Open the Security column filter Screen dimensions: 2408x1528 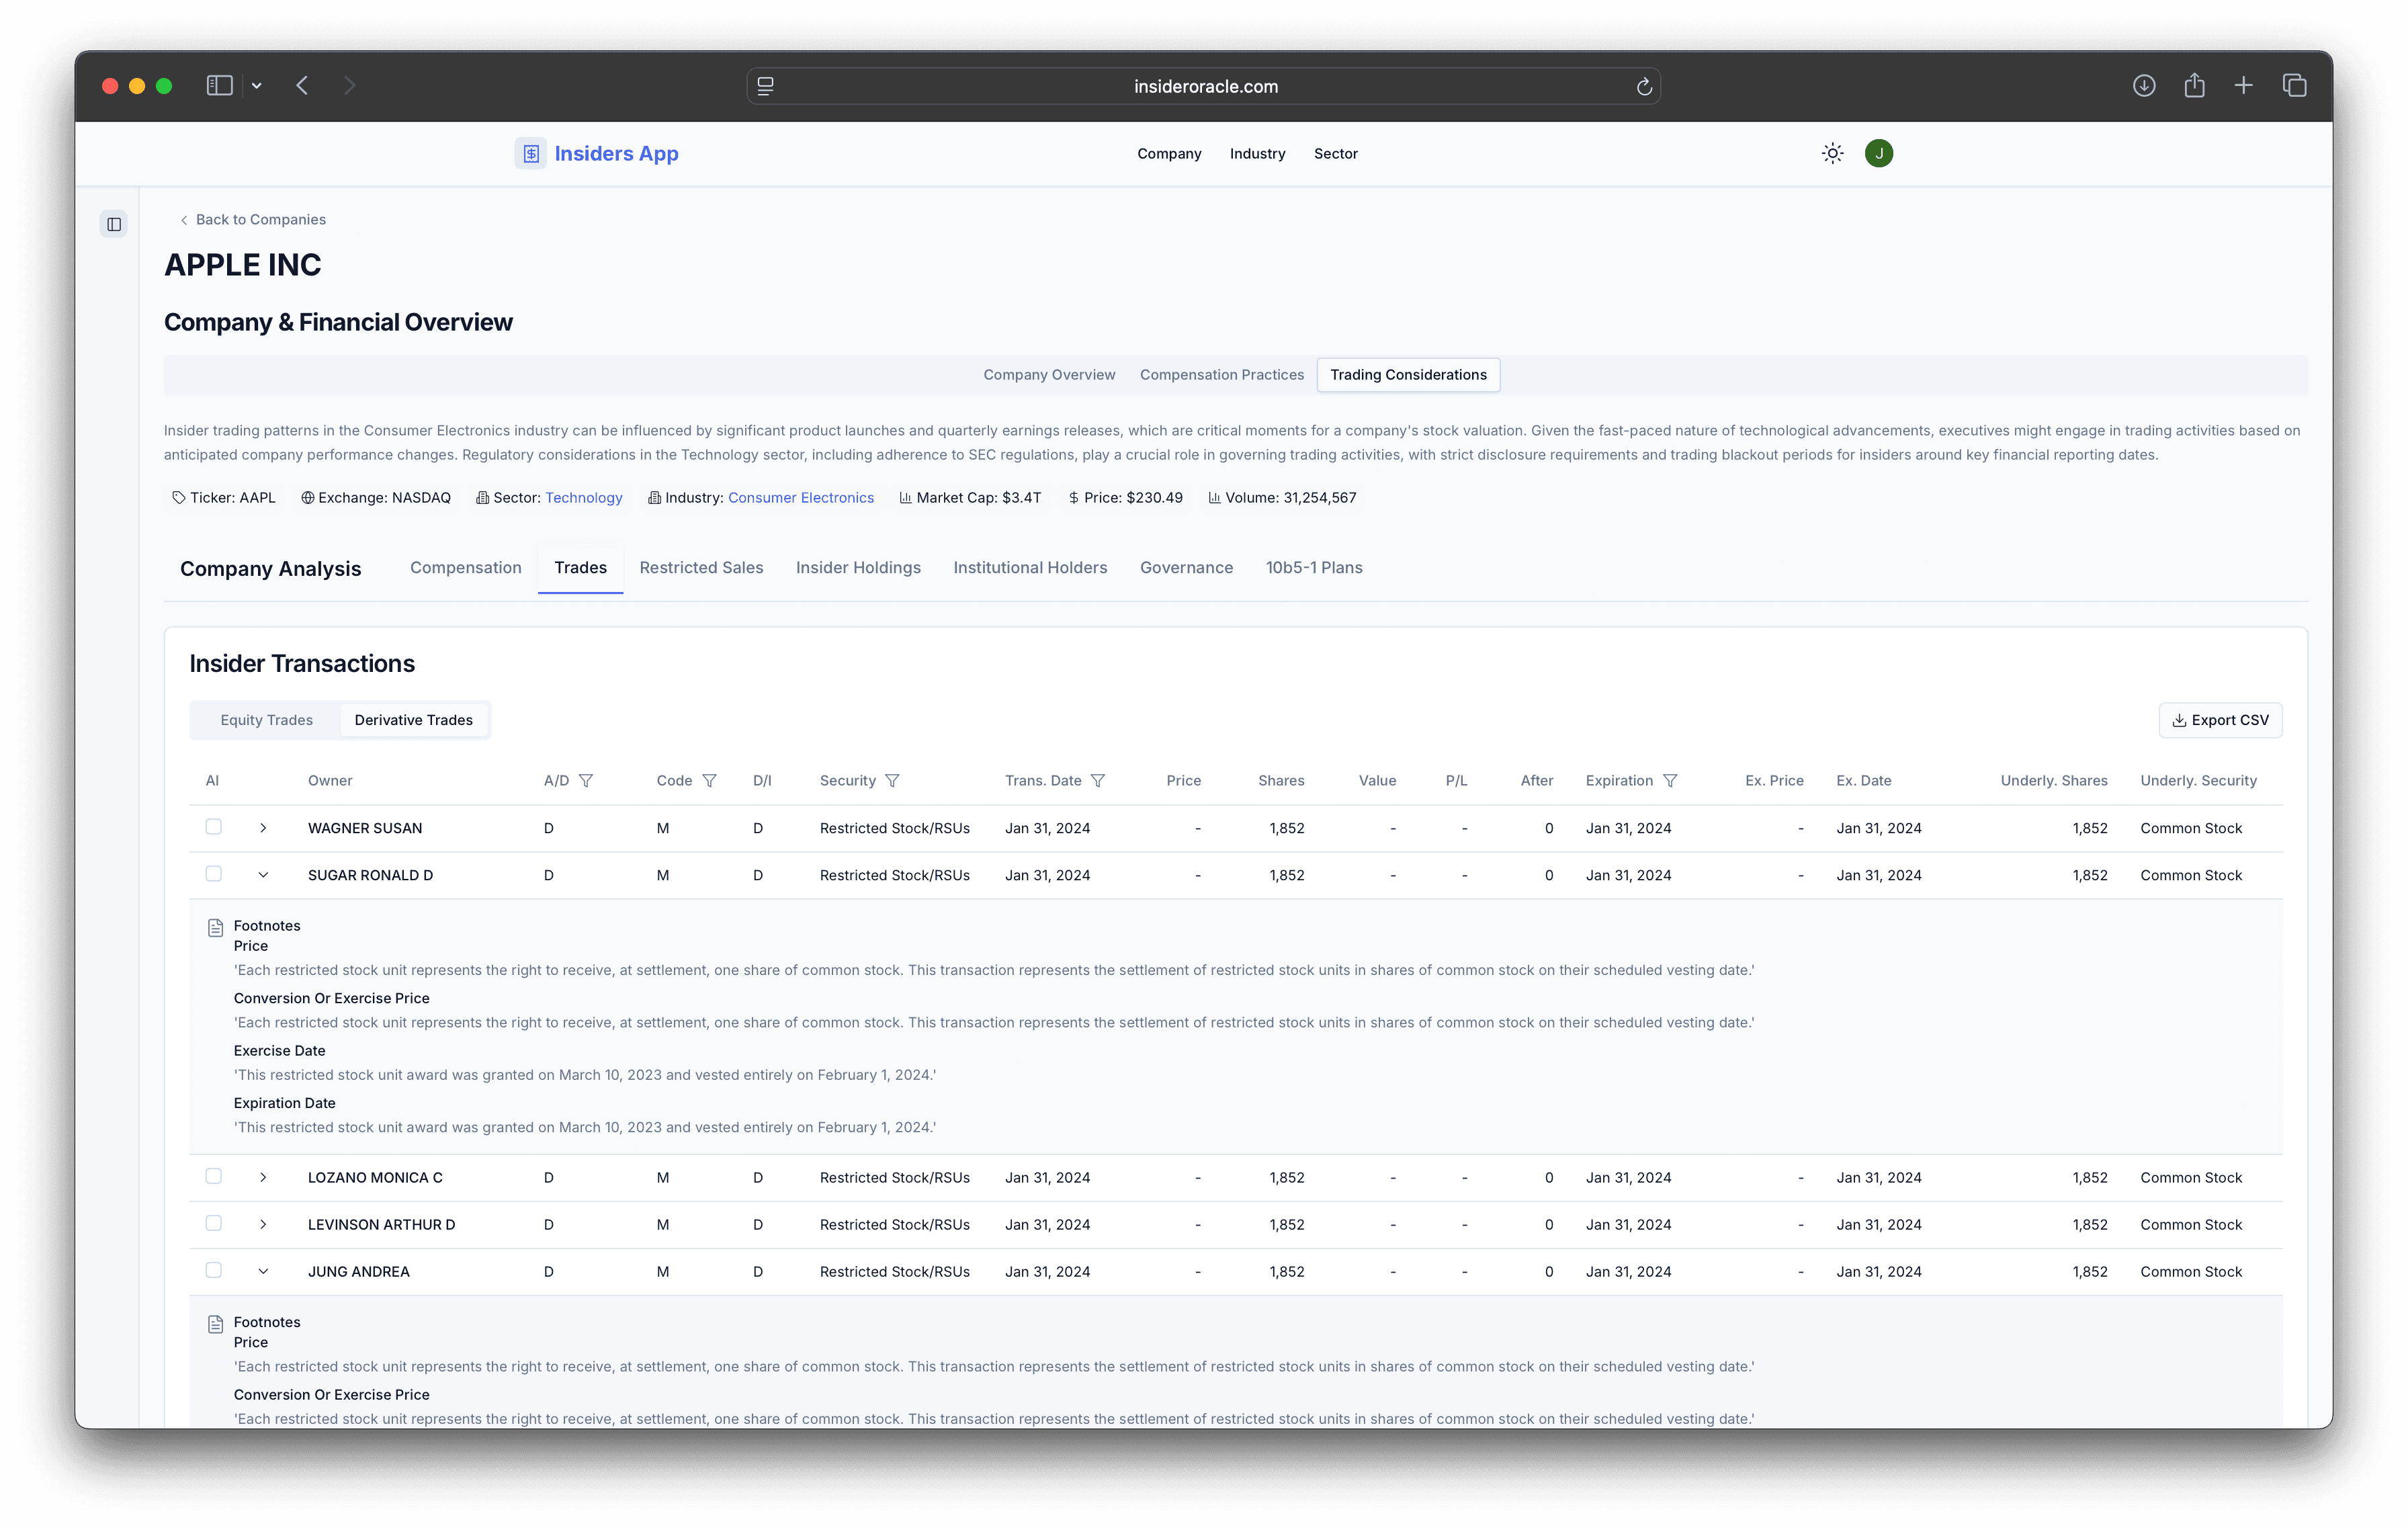[892, 780]
